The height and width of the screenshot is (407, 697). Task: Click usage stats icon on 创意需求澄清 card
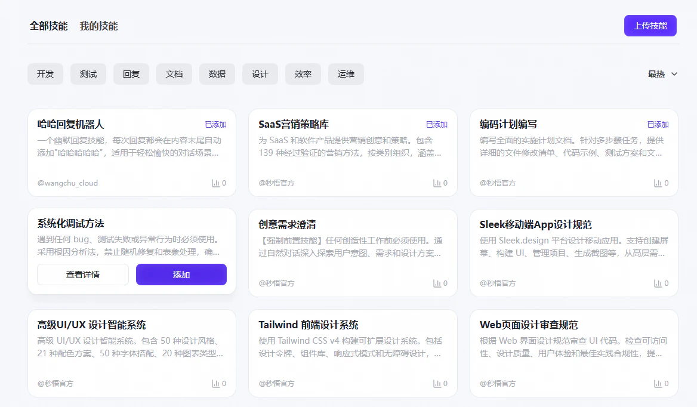[x=437, y=283]
